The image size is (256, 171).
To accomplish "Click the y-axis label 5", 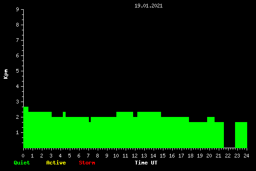I will 18,71.
